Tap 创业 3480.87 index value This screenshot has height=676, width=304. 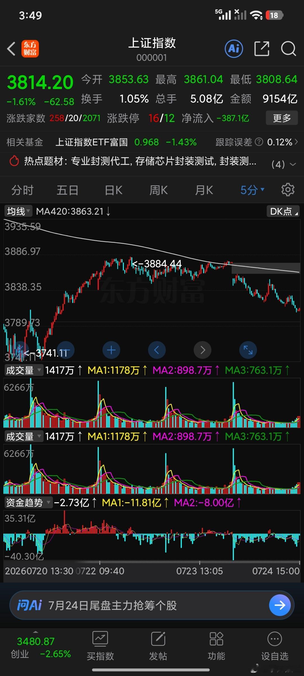tap(35, 641)
